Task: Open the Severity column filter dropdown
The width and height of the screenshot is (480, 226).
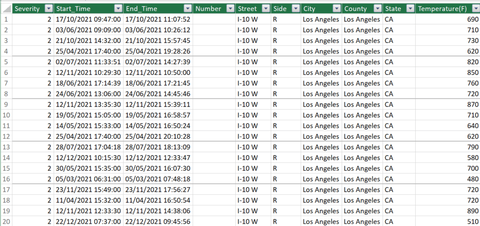Action: coord(48,9)
